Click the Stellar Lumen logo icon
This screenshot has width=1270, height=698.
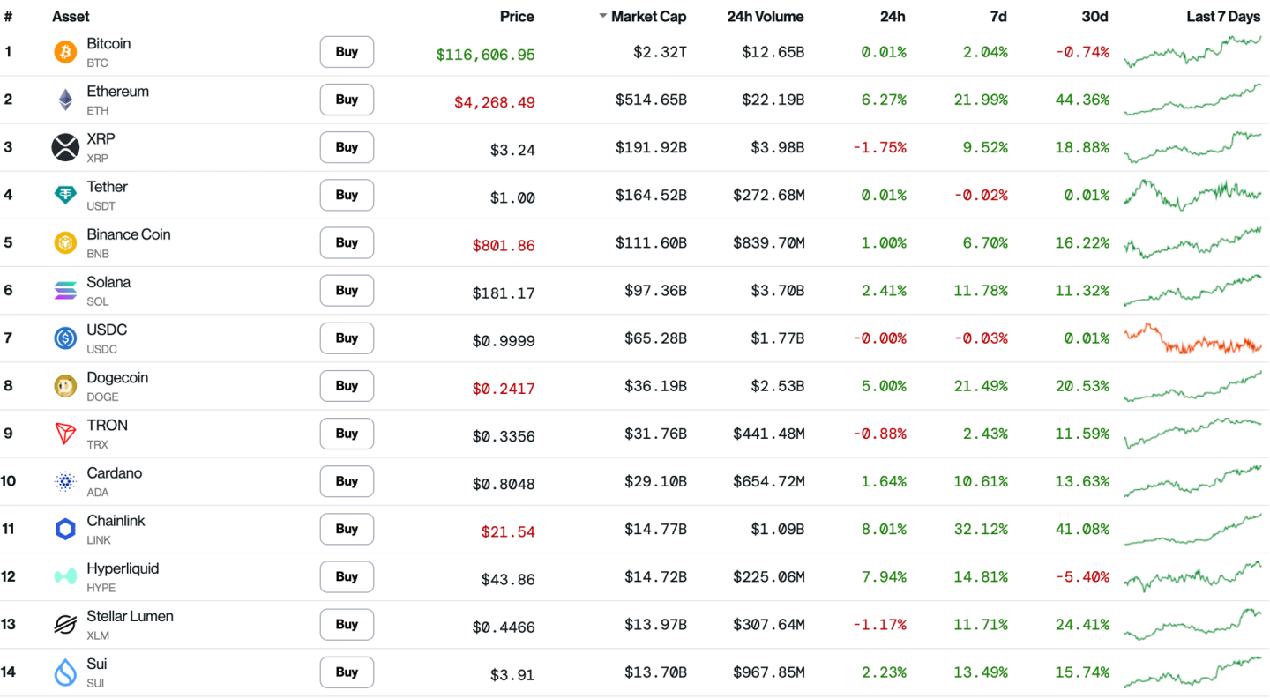coord(65,624)
